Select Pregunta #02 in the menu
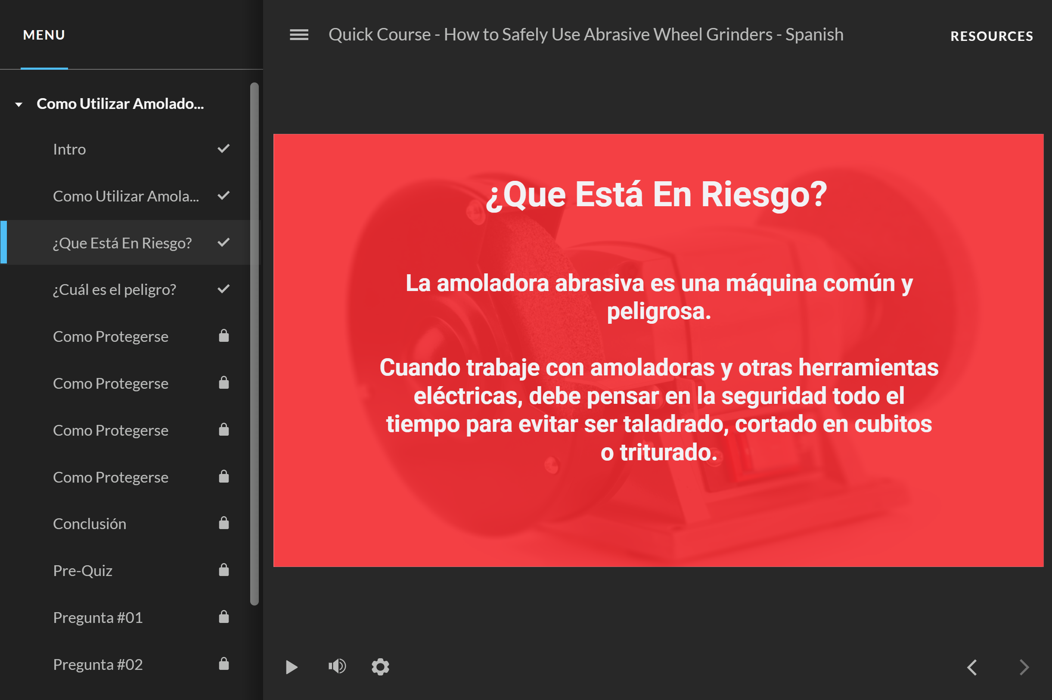This screenshot has height=700, width=1052. (x=130, y=664)
